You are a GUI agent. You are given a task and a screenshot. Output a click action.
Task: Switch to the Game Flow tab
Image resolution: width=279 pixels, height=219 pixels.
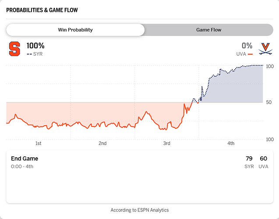pos(209,30)
